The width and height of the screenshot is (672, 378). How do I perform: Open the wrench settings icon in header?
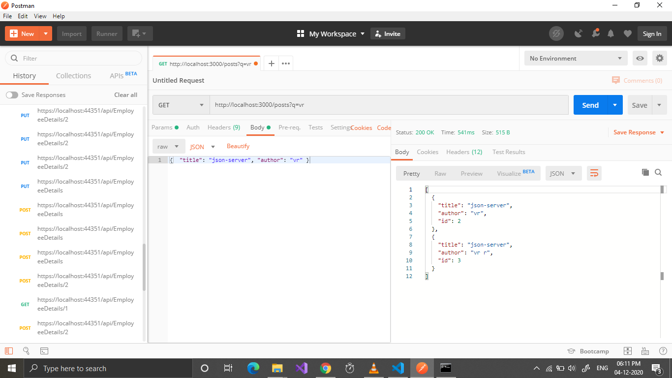[x=595, y=33]
